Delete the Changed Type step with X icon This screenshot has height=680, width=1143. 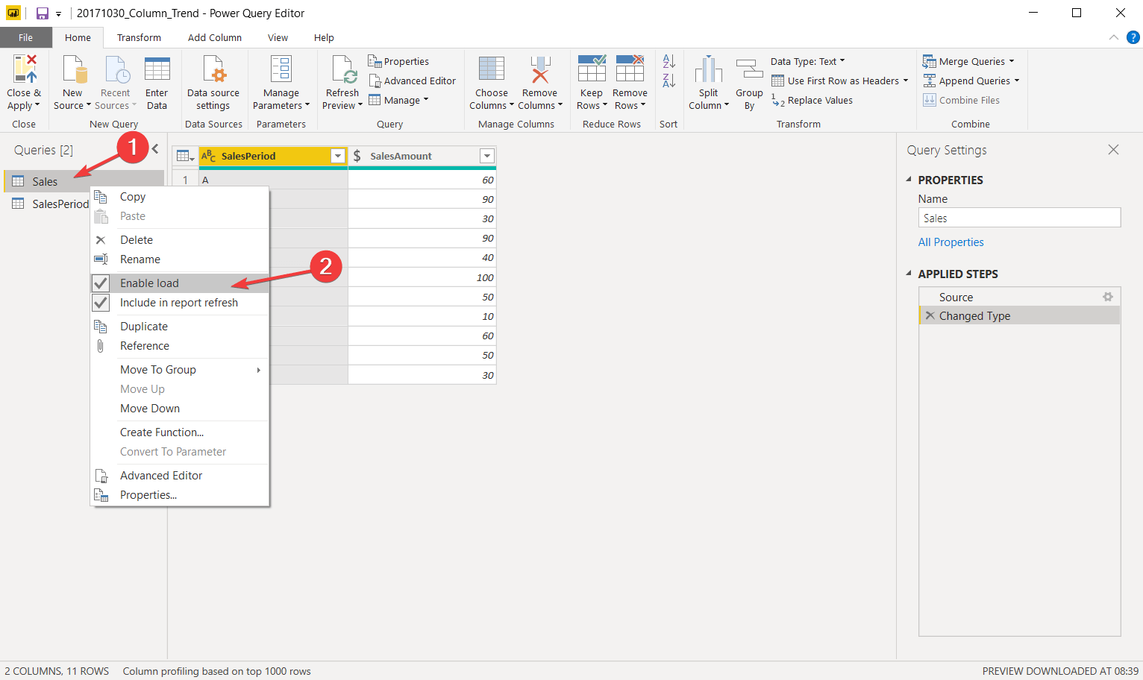930,315
